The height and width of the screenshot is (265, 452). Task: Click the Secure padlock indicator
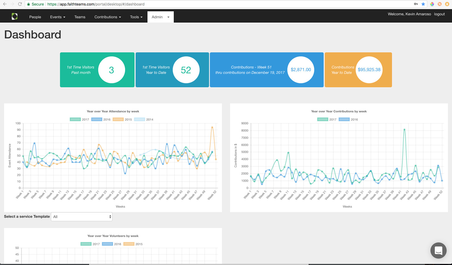[x=36, y=4]
